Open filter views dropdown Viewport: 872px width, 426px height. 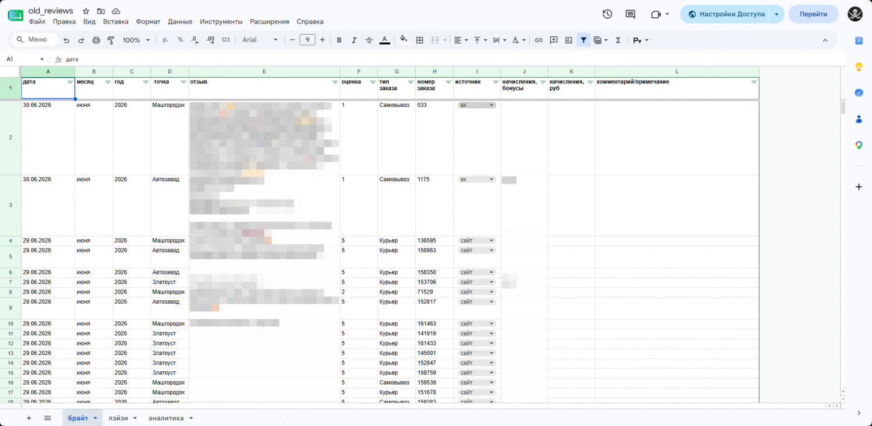(601, 40)
